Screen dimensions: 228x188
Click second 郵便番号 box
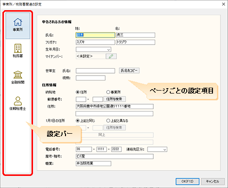click(x=98, y=99)
